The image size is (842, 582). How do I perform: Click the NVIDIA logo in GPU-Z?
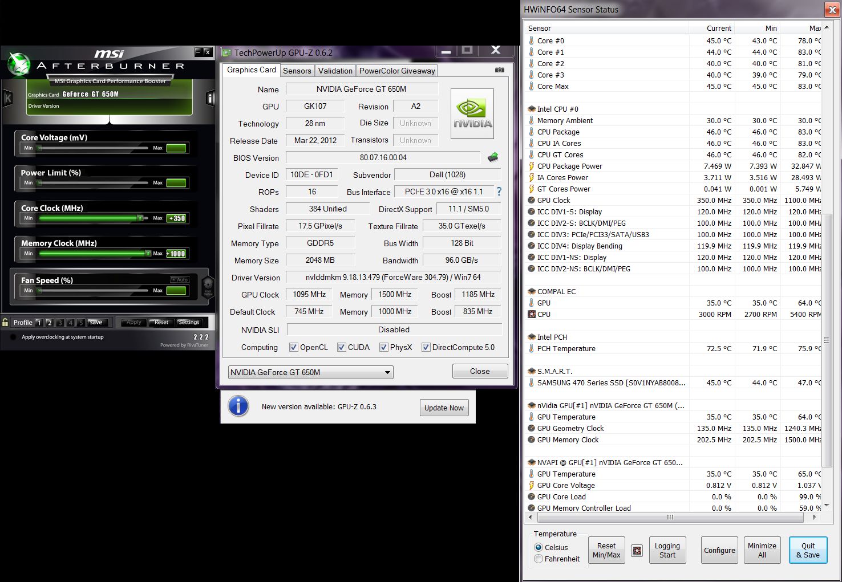pyautogui.click(x=472, y=113)
